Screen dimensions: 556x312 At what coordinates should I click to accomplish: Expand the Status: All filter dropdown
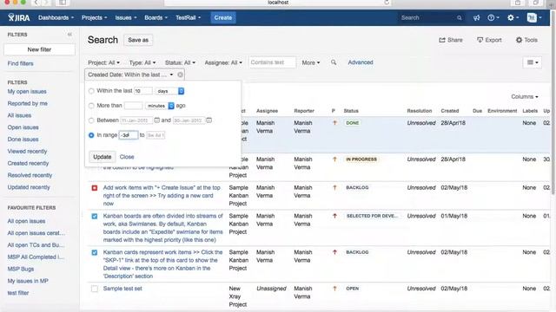click(x=180, y=62)
